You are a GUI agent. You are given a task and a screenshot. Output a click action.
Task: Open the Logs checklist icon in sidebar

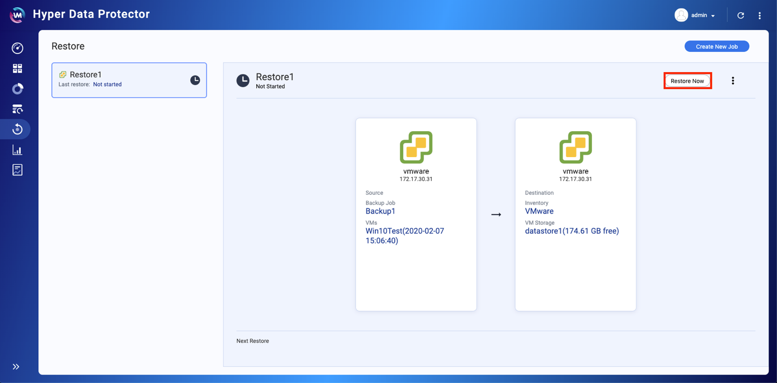click(17, 170)
